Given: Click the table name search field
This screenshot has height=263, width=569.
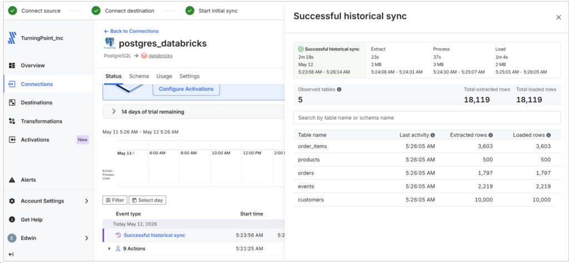Looking at the screenshot, I should point(427,118).
